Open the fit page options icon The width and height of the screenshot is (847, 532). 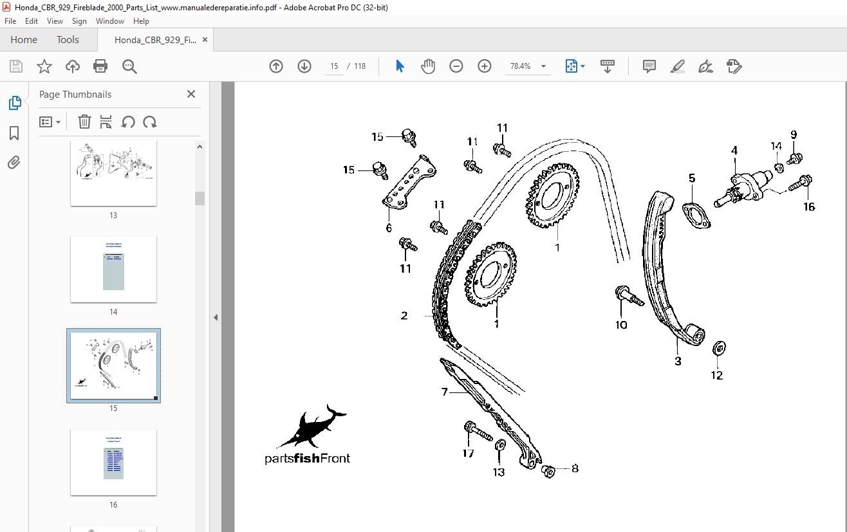point(572,66)
